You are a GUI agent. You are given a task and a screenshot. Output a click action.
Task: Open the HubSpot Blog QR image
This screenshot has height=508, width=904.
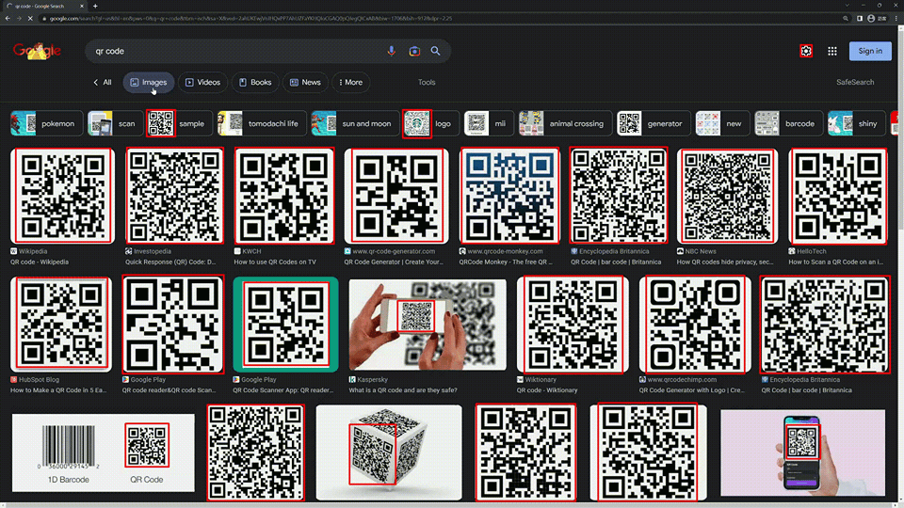(x=61, y=324)
